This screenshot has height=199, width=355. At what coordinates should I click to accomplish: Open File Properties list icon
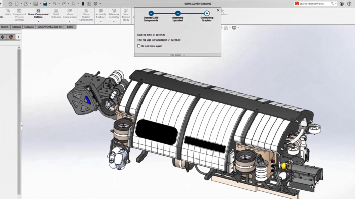point(89,4)
